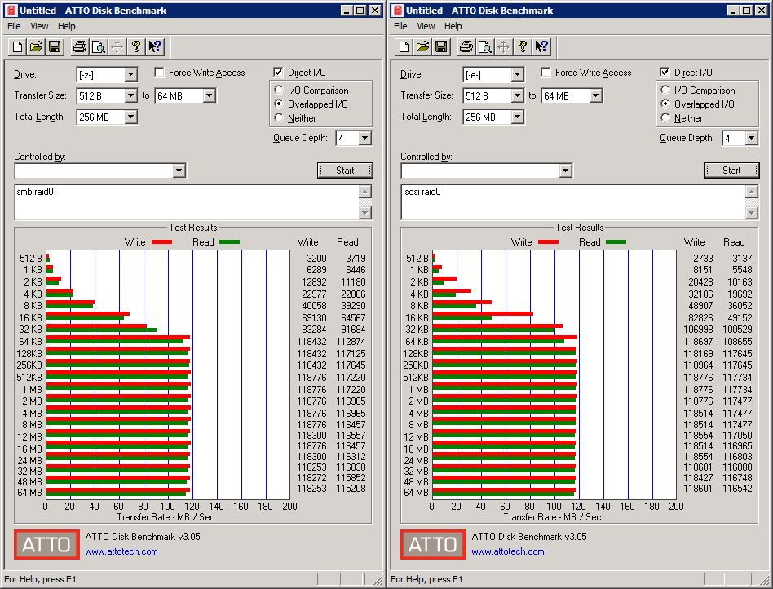The image size is (773, 589).
Task: Open Transfer Size 512 B dropdown in left window
Action: click(130, 95)
